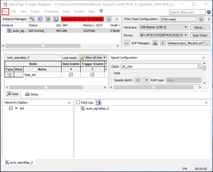Click the Run Analysis icon in Instance Manager
Viewport: 213px width, 172px height.
(x=32, y=19)
